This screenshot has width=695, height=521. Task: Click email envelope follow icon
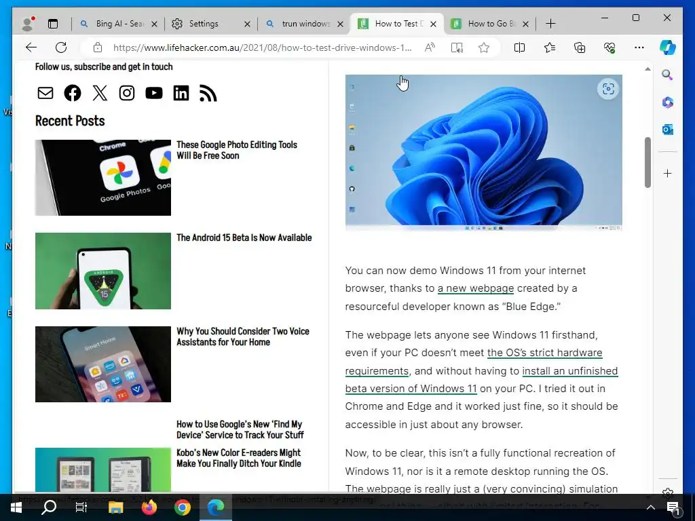pos(45,93)
